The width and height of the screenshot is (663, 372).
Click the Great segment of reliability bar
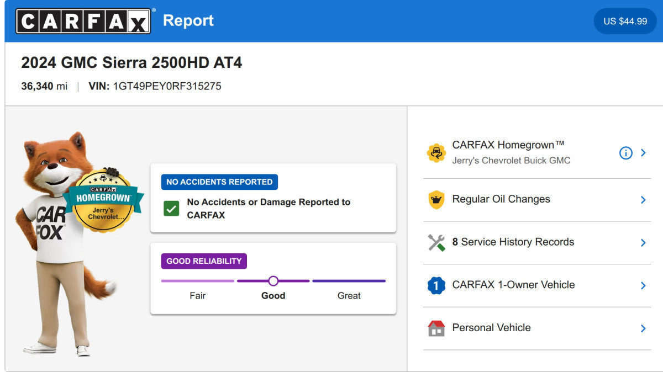coord(349,281)
